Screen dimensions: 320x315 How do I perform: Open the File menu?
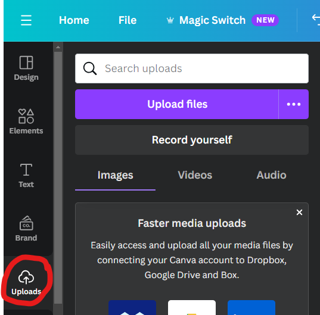pos(128,20)
